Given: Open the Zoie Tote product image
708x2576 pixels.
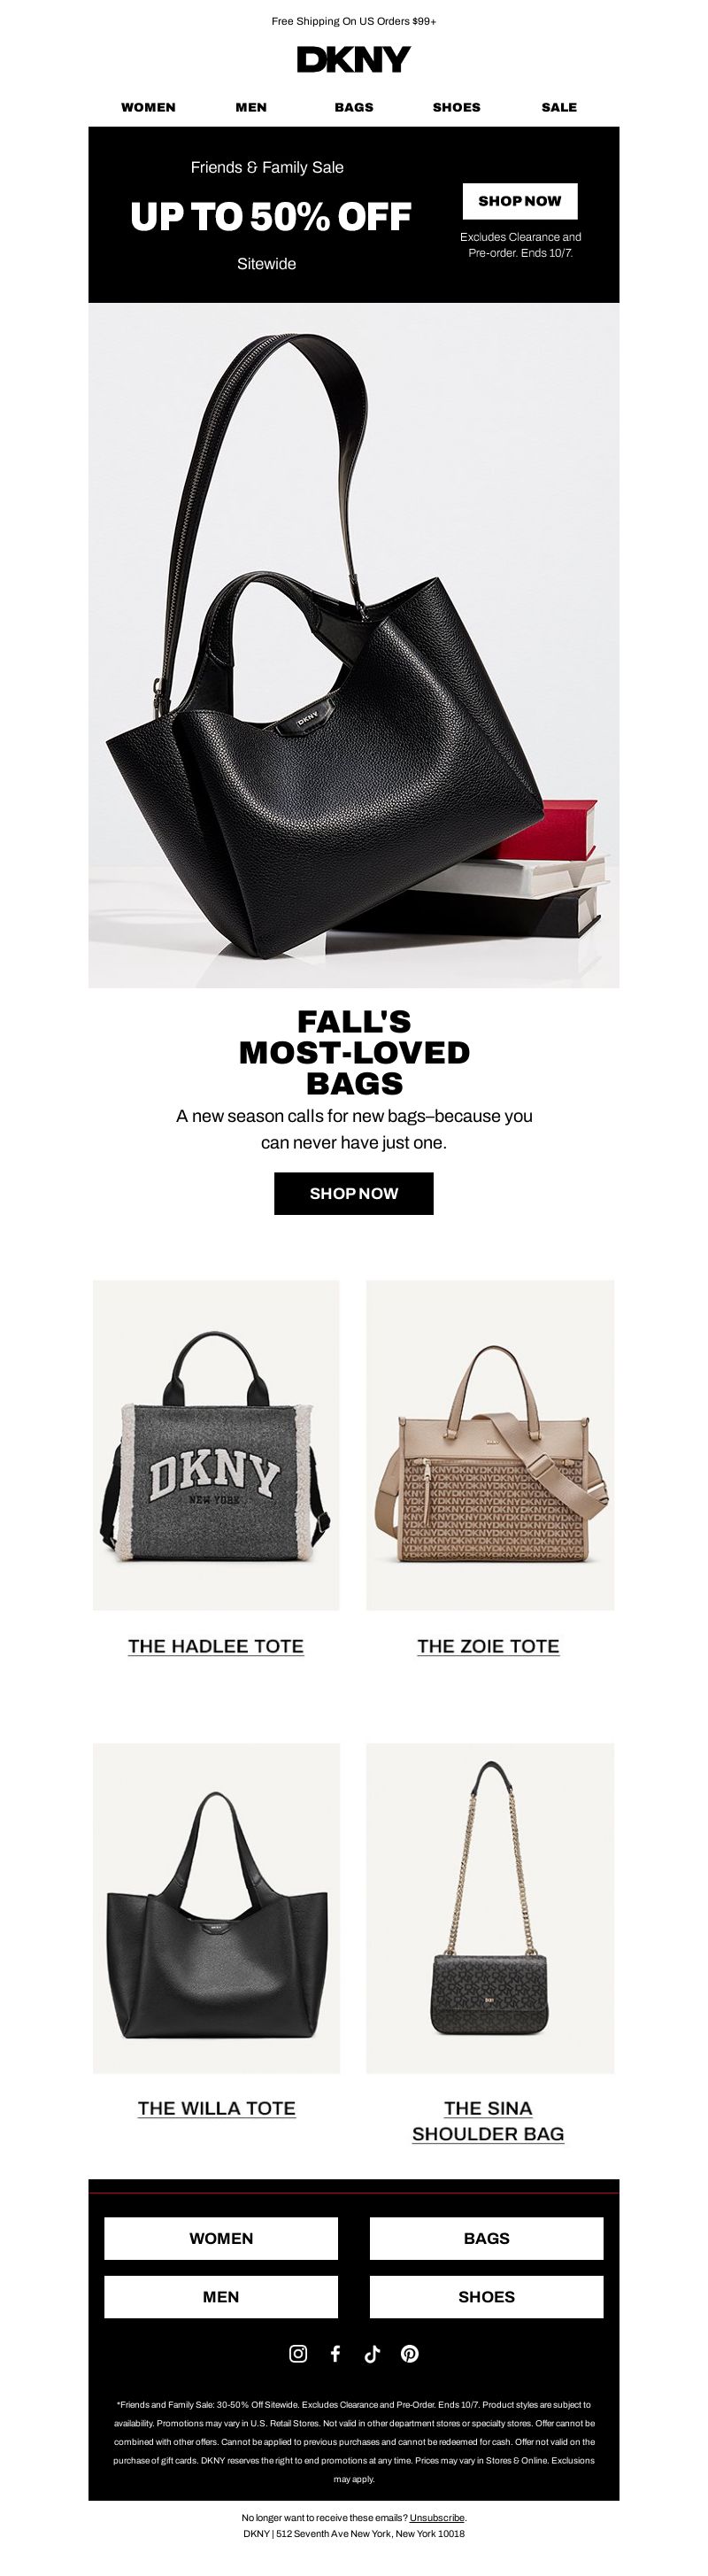Looking at the screenshot, I should [x=490, y=1445].
